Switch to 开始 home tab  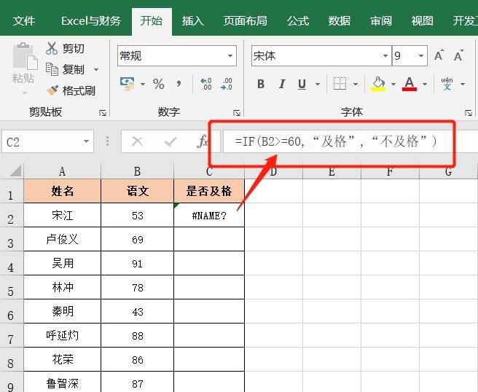click(x=152, y=21)
